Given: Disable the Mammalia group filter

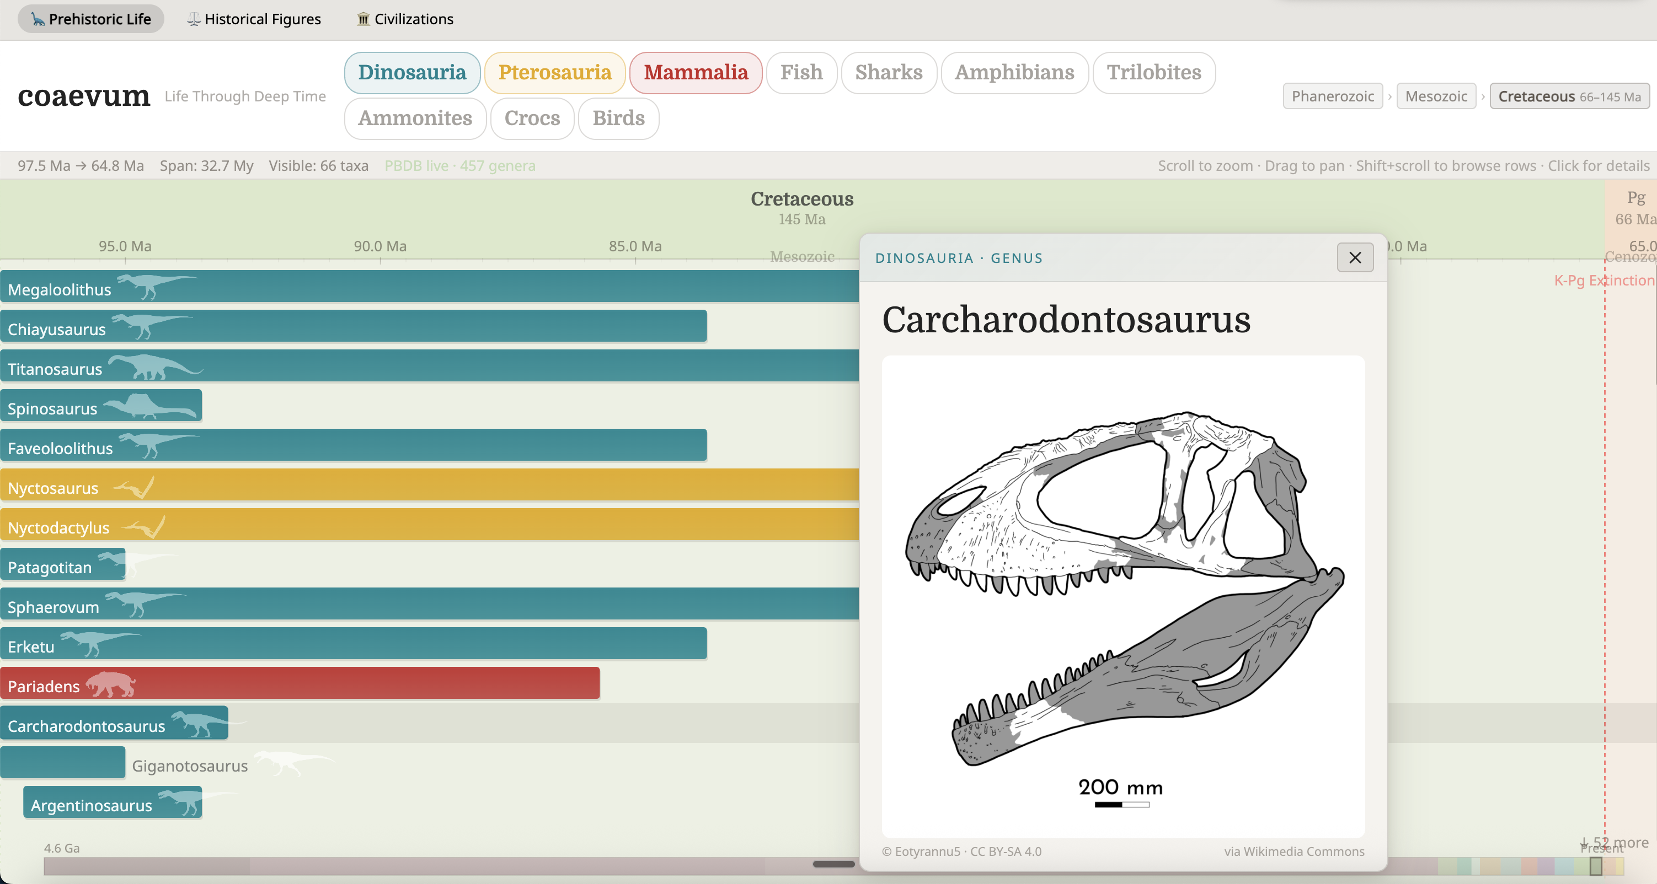Looking at the screenshot, I should [x=696, y=73].
